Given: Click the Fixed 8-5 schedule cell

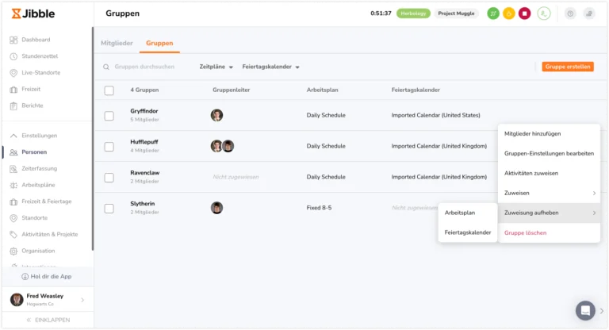Looking at the screenshot, I should click(x=319, y=208).
